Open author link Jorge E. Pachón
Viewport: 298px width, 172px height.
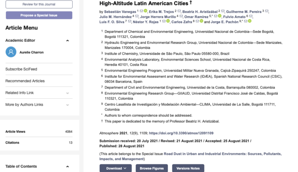click(225, 22)
